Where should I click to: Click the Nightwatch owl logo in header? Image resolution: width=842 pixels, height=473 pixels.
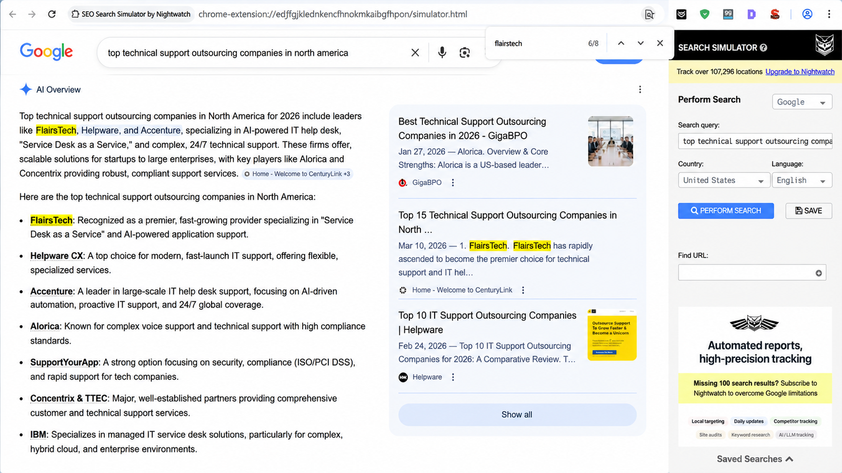click(x=825, y=45)
